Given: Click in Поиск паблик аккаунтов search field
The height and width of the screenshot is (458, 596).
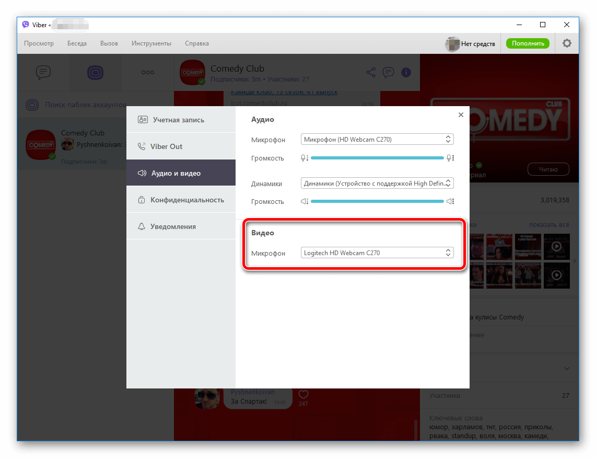Looking at the screenshot, I should point(85,105).
